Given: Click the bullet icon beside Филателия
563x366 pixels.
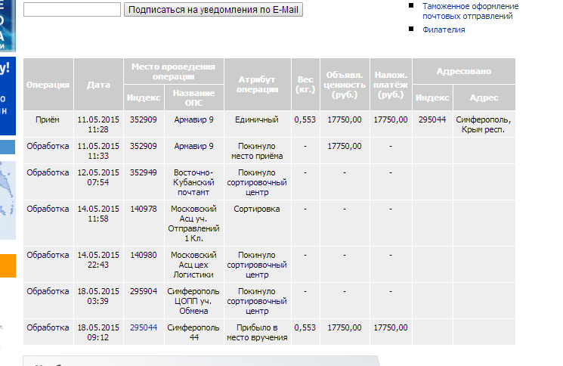Looking at the screenshot, I should (411, 29).
